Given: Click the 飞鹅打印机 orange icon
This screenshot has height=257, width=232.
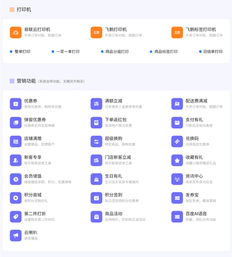Looking at the screenshot, I should (96, 32).
